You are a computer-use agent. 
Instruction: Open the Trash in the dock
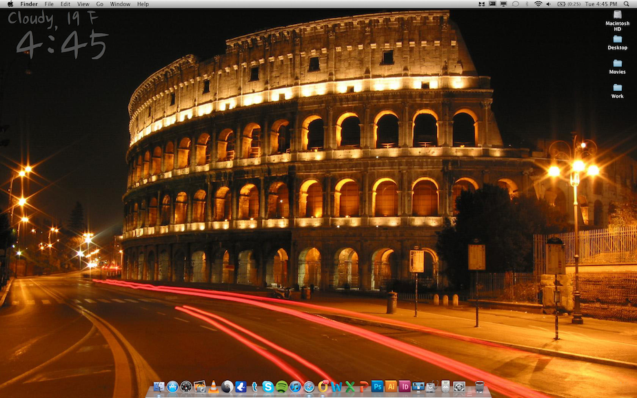(x=480, y=387)
